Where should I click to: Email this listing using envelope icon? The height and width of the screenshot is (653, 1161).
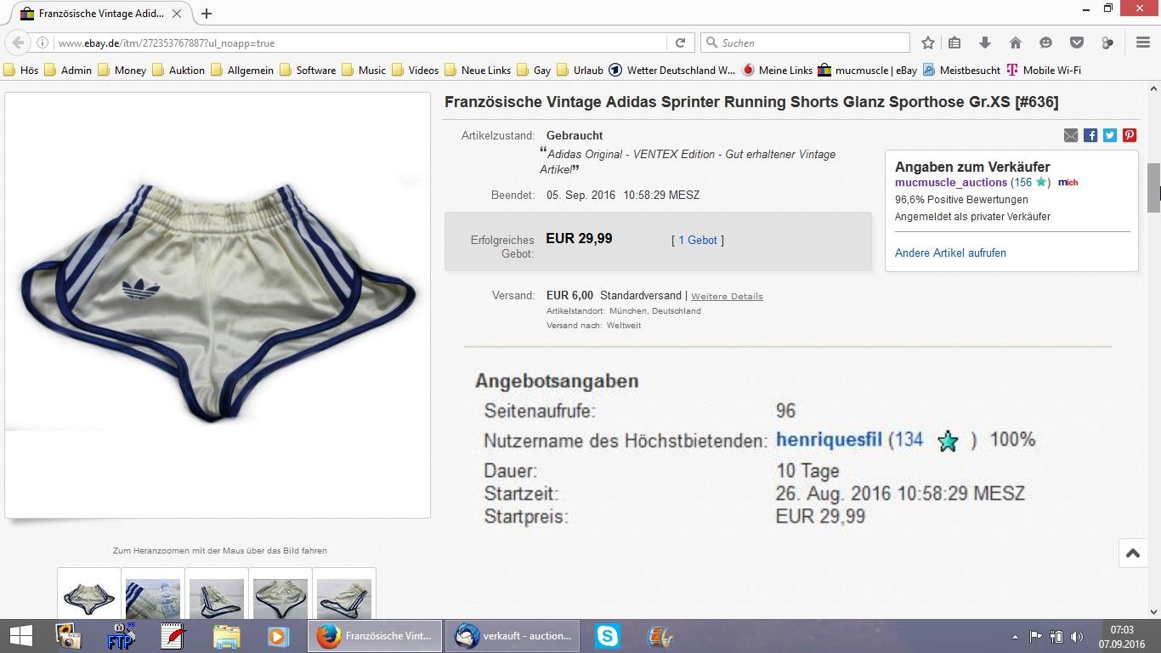point(1071,135)
